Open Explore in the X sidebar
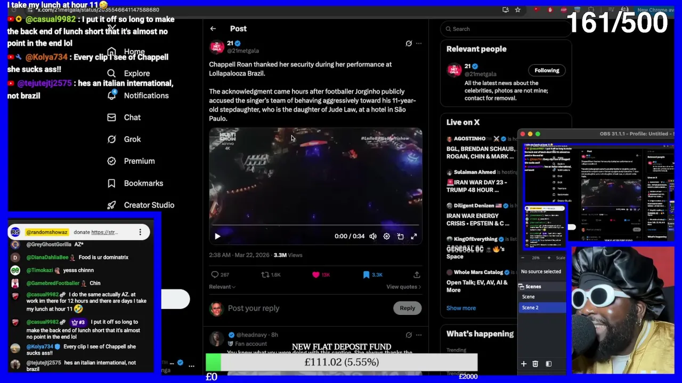 pyautogui.click(x=137, y=73)
